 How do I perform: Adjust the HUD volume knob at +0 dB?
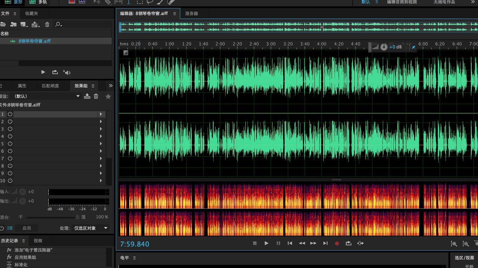[x=384, y=47]
